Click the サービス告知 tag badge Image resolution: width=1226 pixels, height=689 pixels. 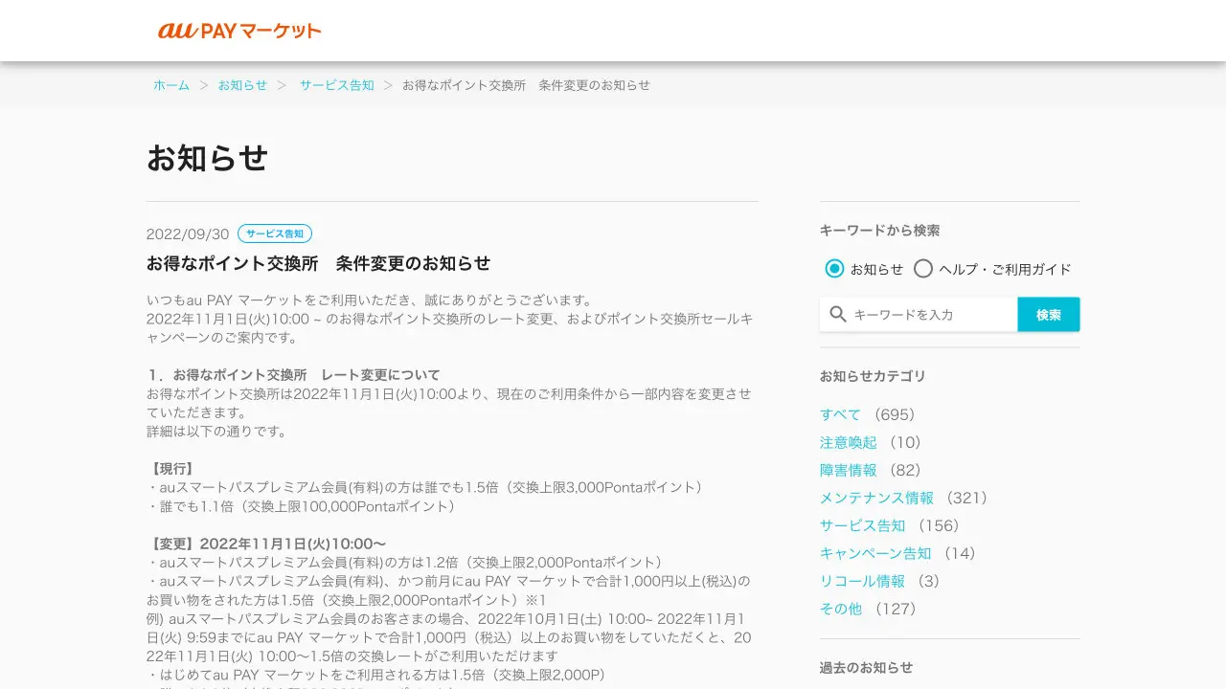tap(275, 233)
